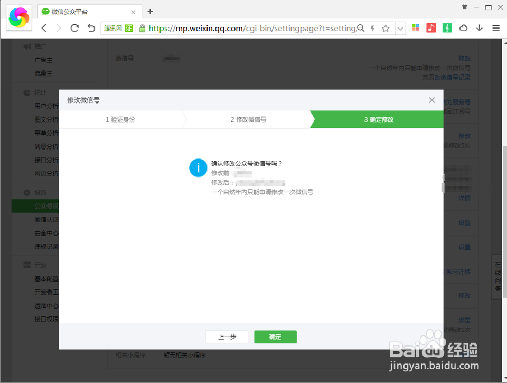The image size is (507, 383).
Task: Click the colorful app grid icon
Action: 416,27
